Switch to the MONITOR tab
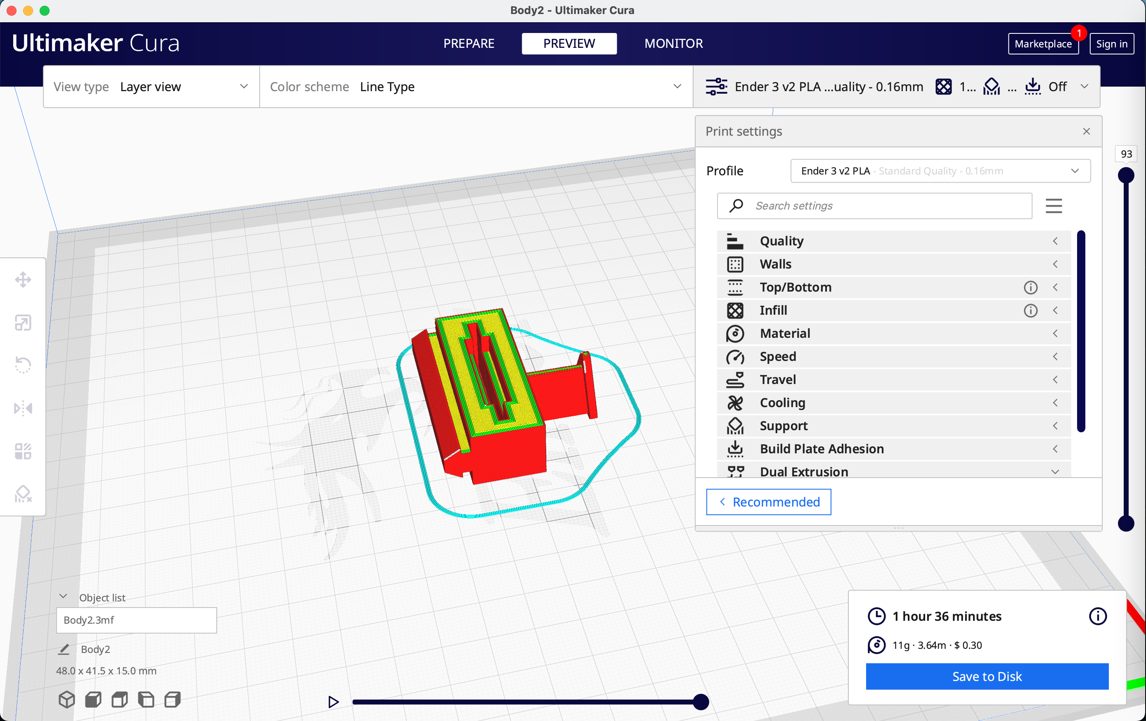1146x721 pixels. [x=672, y=43]
